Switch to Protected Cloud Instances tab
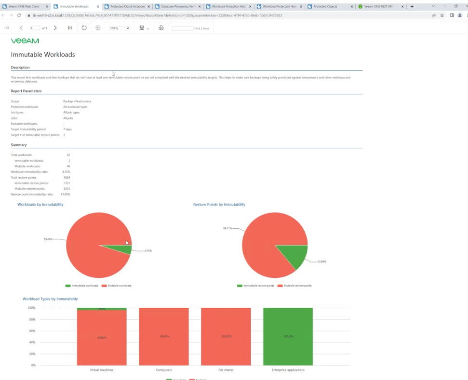Screen dimensions: 468x380 click(127, 6)
